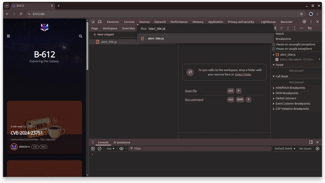Uncheck the alert(document.title) breakpoint
The width and height of the screenshot is (325, 183).
tap(277, 59)
